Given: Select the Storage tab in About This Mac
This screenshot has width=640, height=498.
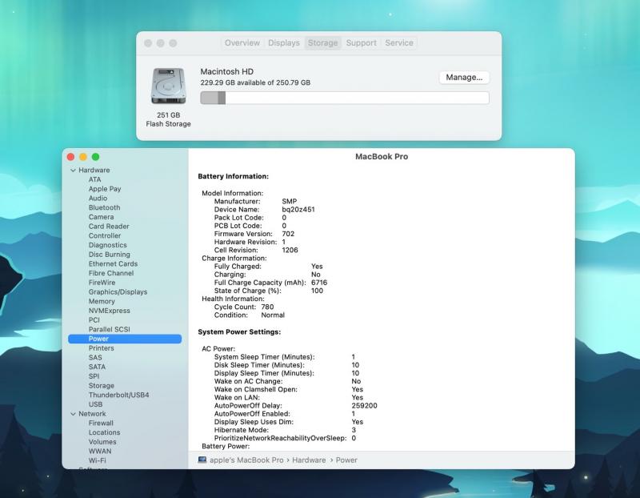Looking at the screenshot, I should 322,43.
